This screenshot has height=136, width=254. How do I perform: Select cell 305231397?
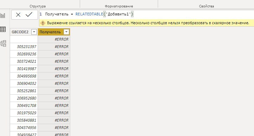(24, 47)
